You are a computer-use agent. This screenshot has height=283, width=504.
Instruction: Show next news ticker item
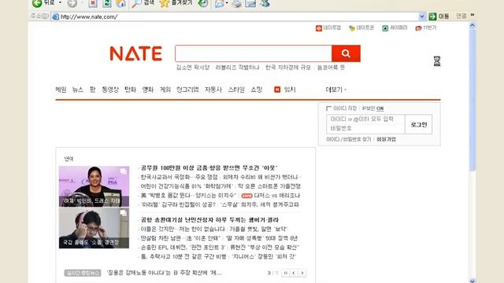tap(302, 273)
